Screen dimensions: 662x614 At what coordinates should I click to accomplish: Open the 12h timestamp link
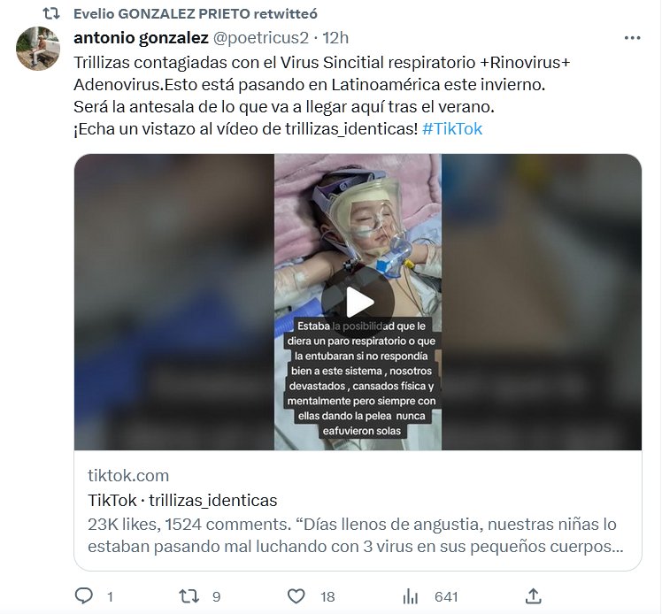(335, 38)
